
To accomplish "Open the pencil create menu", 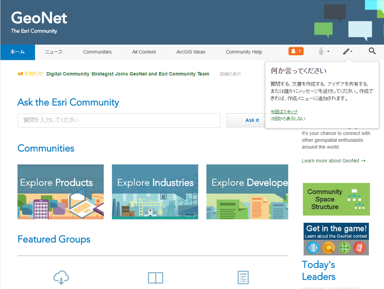I will (x=347, y=52).
